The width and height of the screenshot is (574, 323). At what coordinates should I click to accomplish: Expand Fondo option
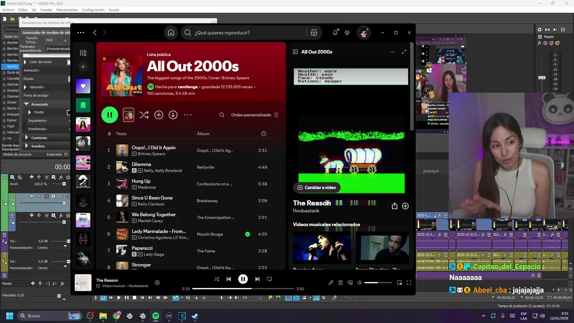click(x=30, y=112)
